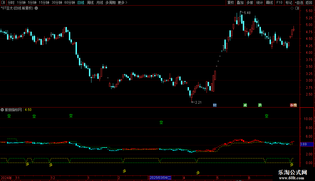The height and width of the screenshot is (181, 315).
Task: Select the 30分钟 period tab
Action: (x=57, y=3)
